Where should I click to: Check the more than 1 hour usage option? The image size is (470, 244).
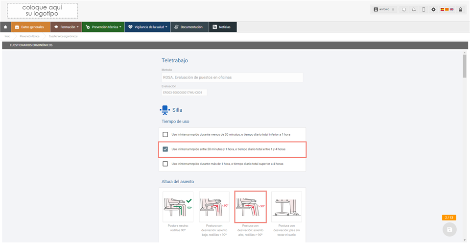[x=165, y=164]
